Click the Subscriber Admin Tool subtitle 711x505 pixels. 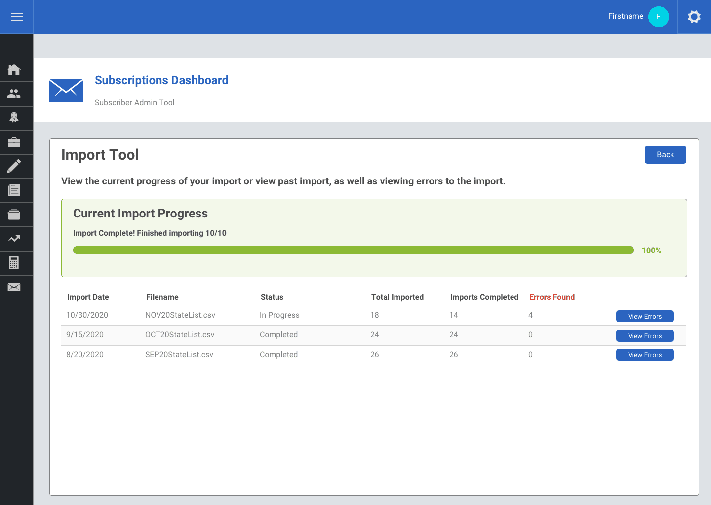(134, 103)
